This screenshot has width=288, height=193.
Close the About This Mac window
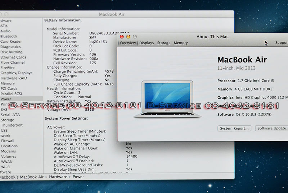pyautogui.click(x=122, y=37)
